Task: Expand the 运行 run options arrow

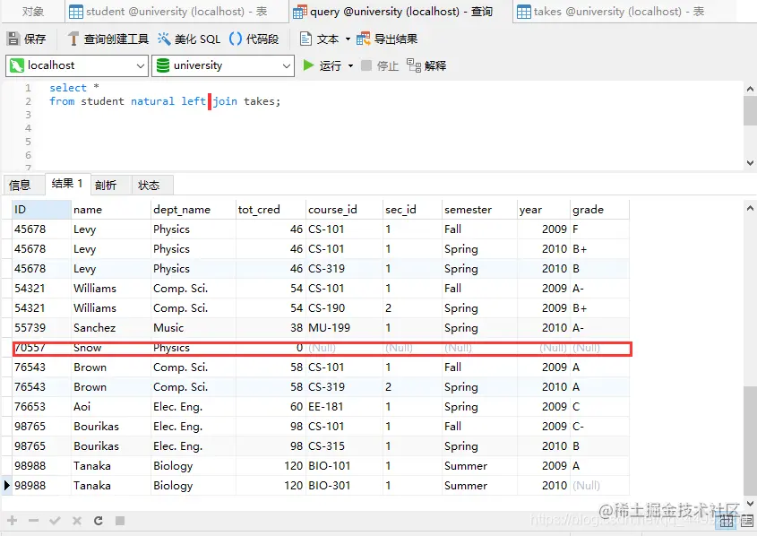Action: (x=350, y=65)
